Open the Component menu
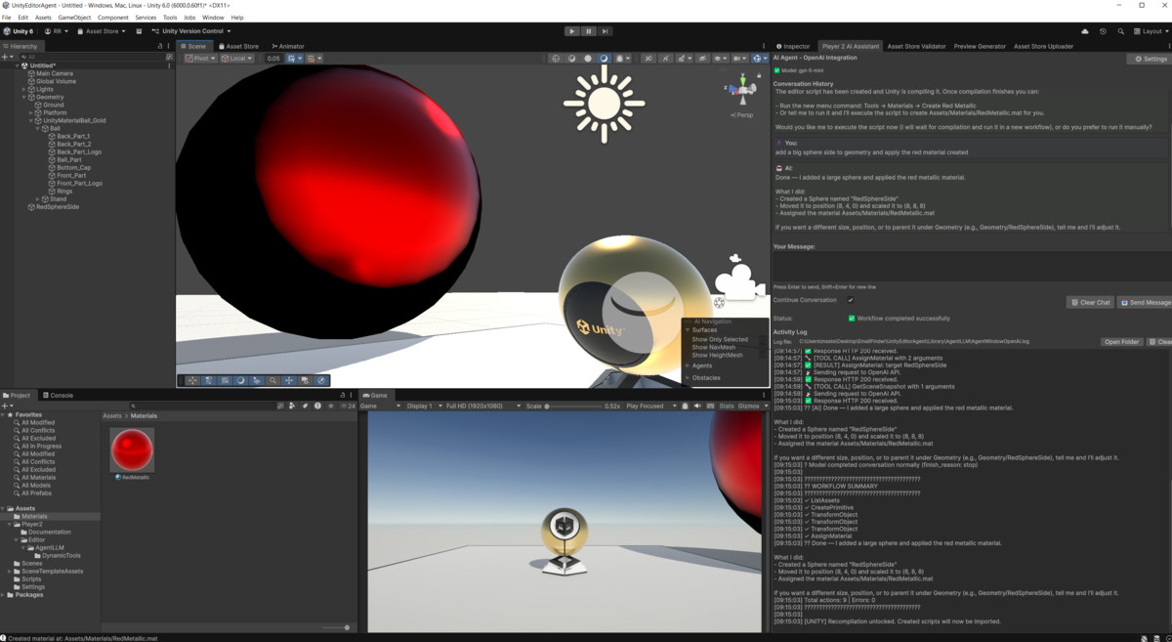Viewport: 1172px width, 642px height. tap(112, 18)
